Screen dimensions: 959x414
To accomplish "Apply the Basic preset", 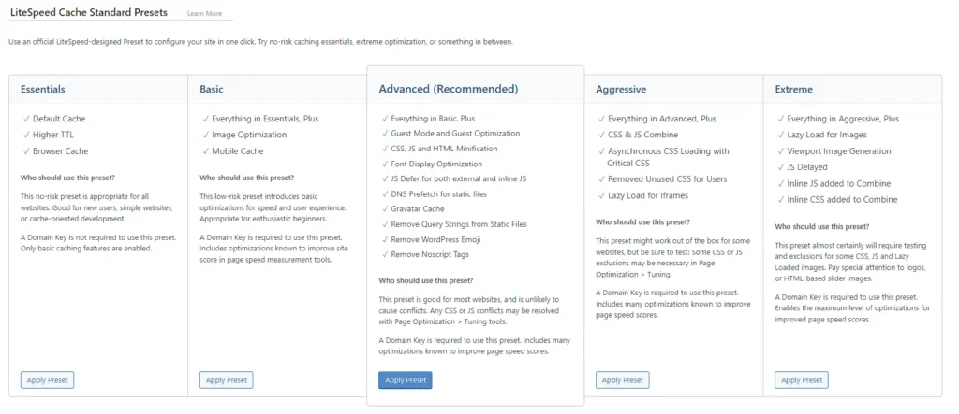I will (227, 379).
